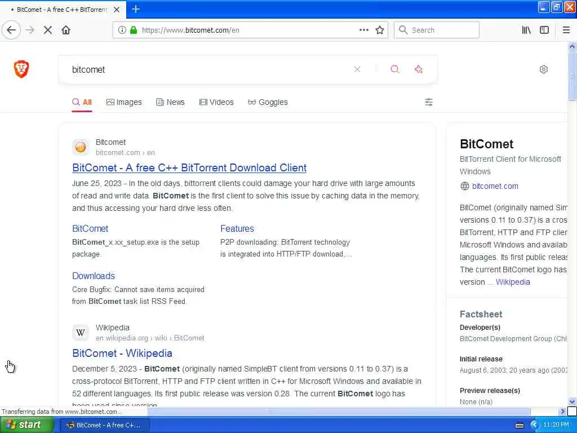Viewport: 577px width, 433px height.
Task: Click 'en.wikipedia.org › wiki › BitComet' breadcrumb
Action: click(150, 338)
